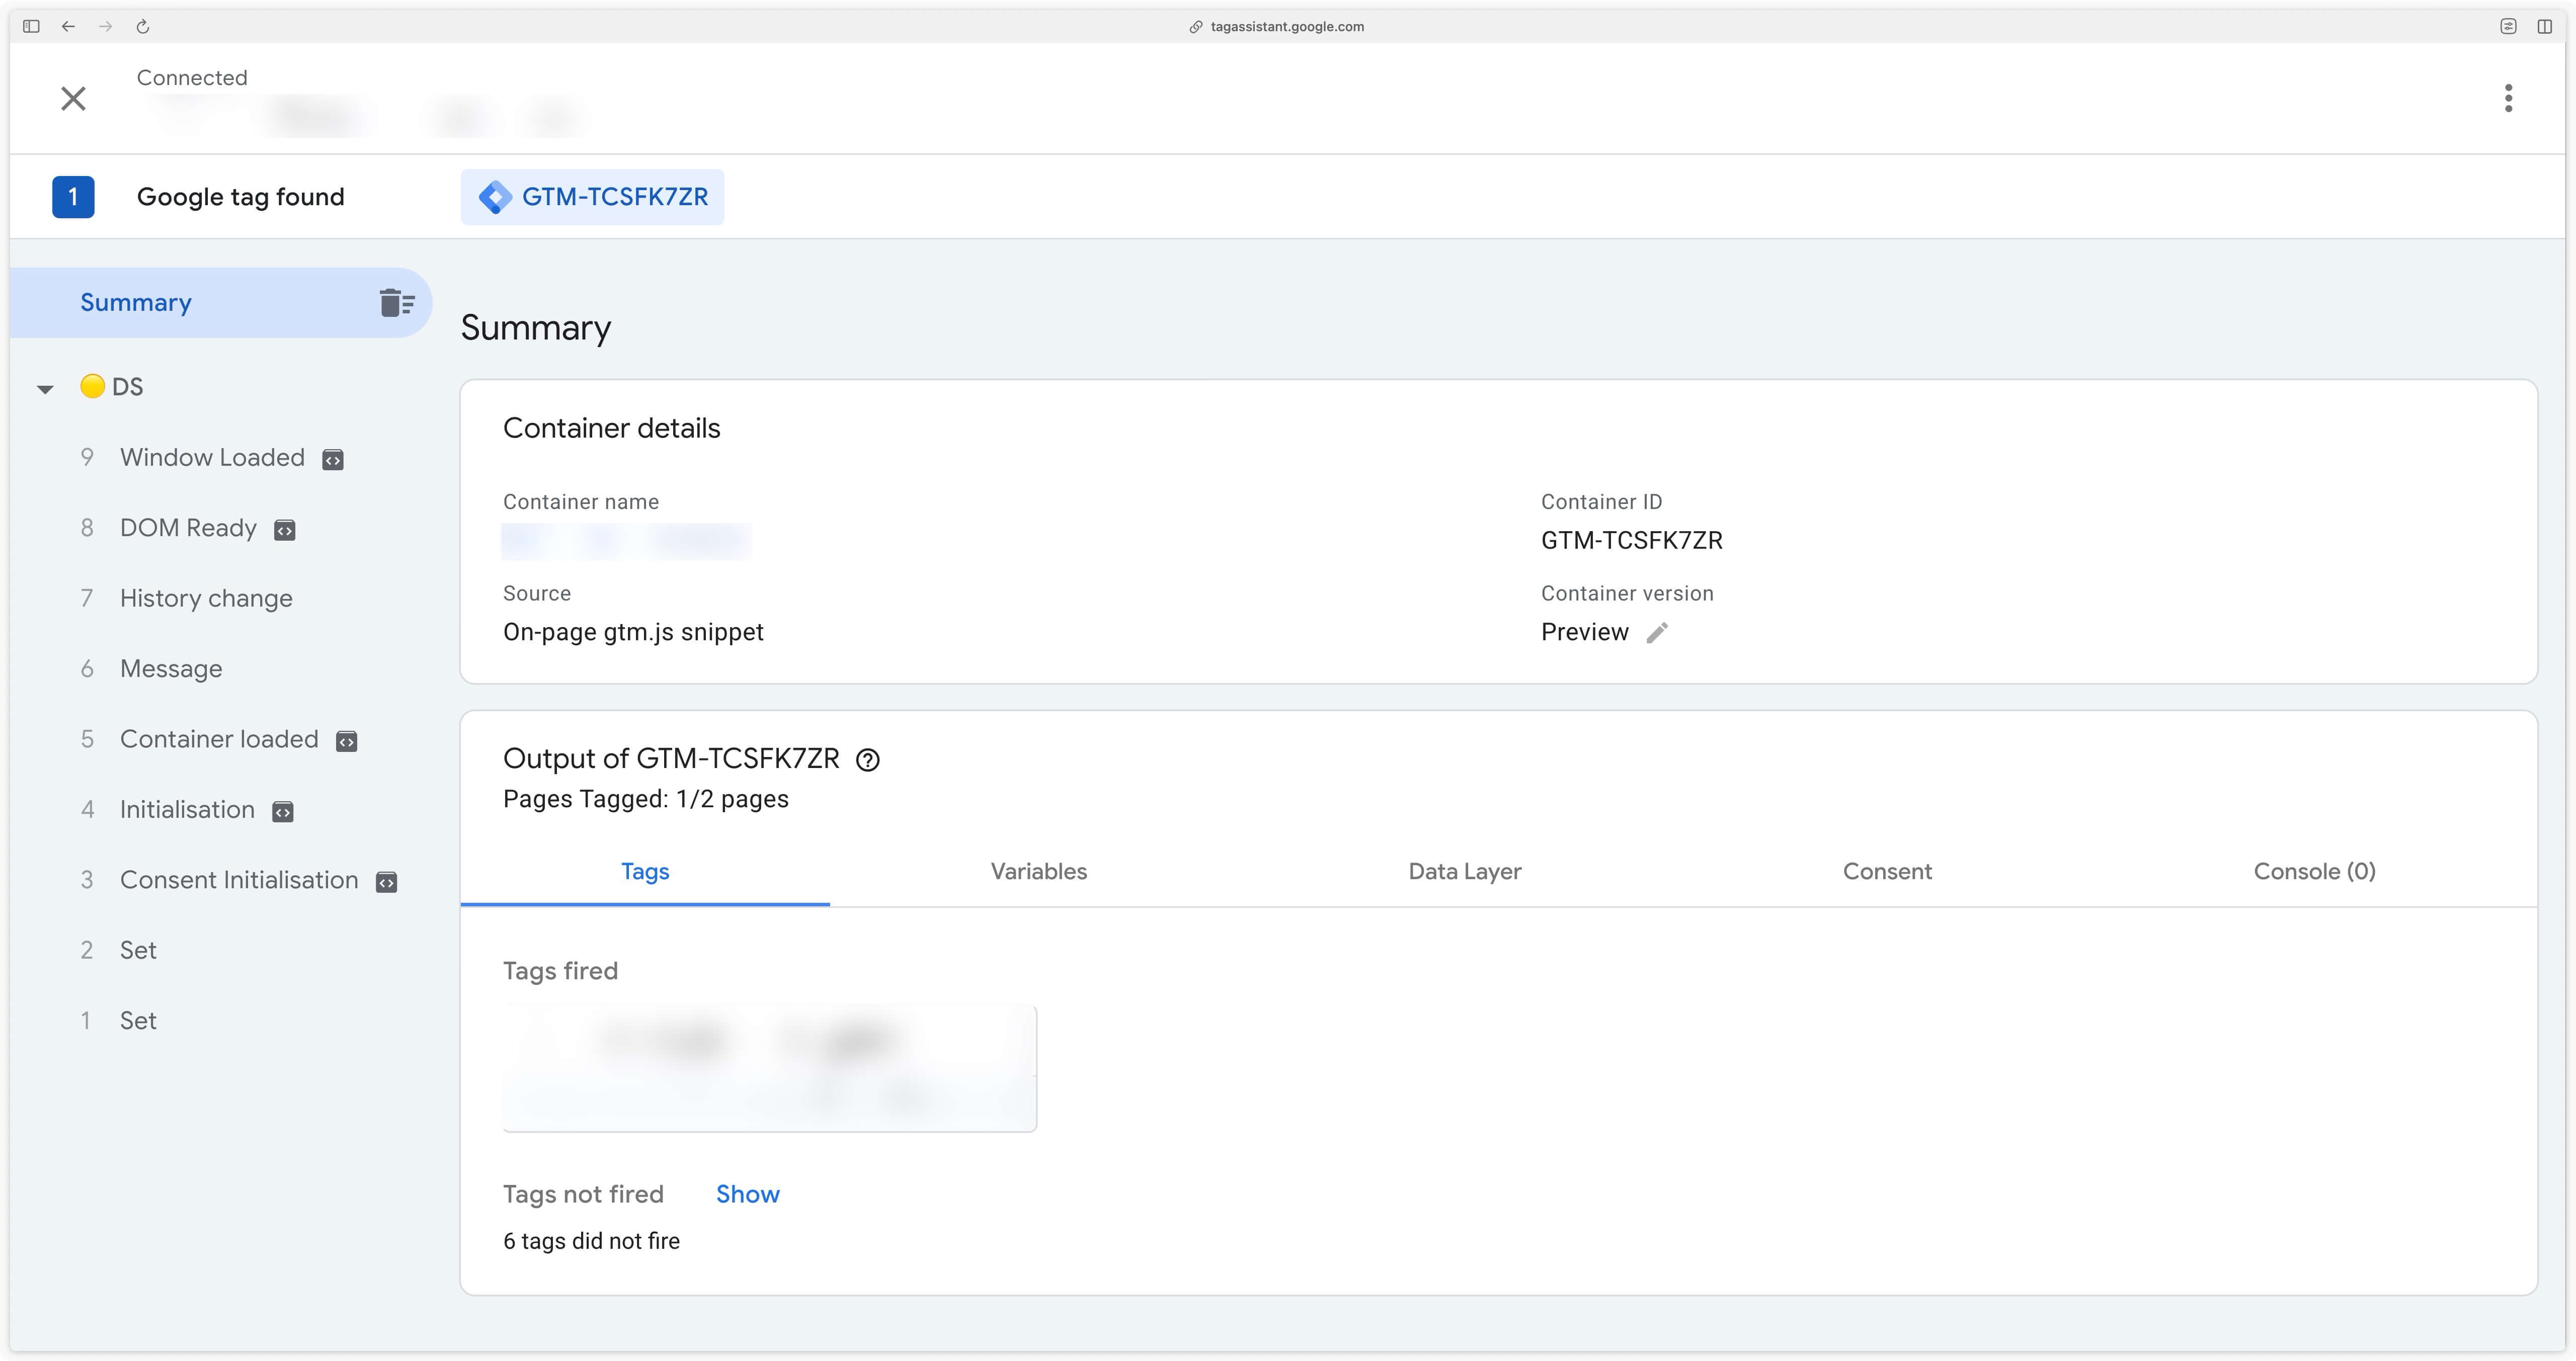Open the three-dot more options menu
The image size is (2576, 1361).
pyautogui.click(x=2508, y=98)
